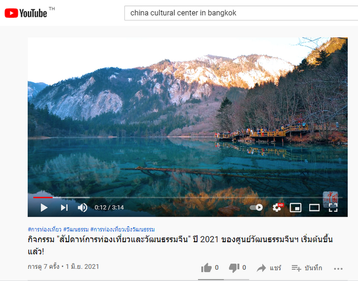Open the #การท่องเที่ยวเชิงวัฒนธรรม hashtag link
The width and height of the screenshot is (358, 281).
pyautogui.click(x=123, y=229)
